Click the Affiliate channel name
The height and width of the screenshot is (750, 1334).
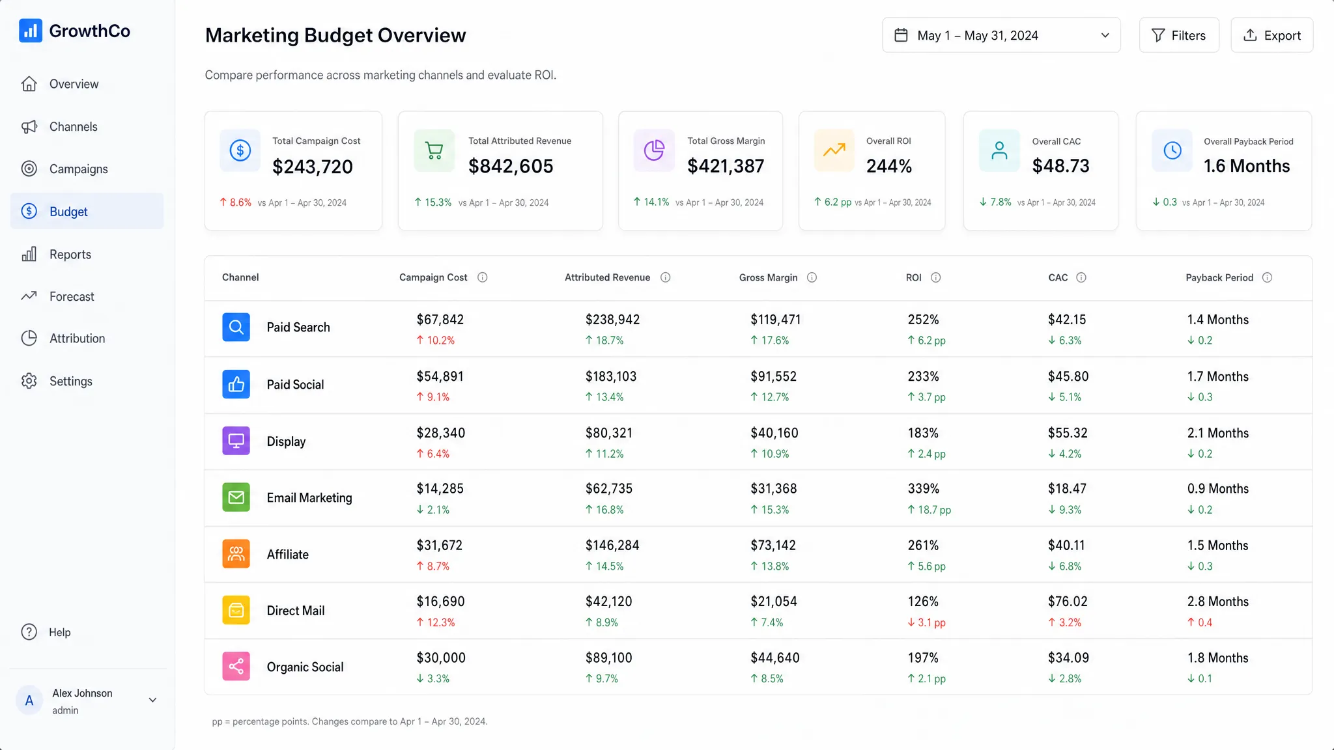click(288, 555)
